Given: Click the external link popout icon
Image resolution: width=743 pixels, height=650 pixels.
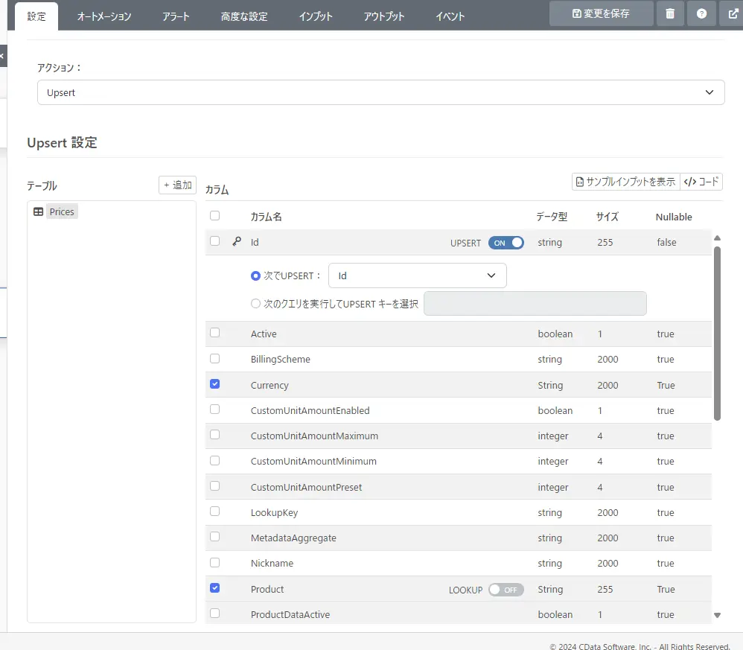Looking at the screenshot, I should click(732, 13).
